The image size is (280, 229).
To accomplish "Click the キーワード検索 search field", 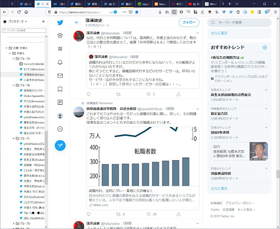I will [239, 22].
